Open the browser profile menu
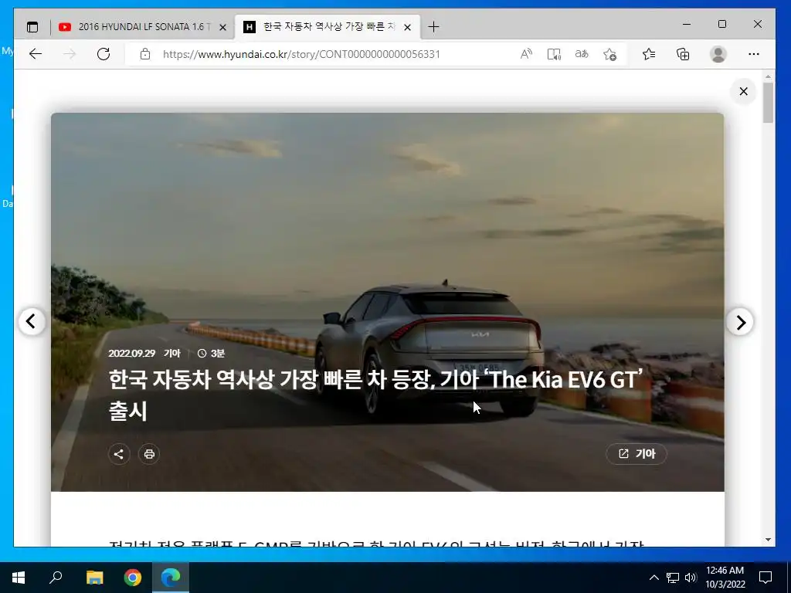 pyautogui.click(x=718, y=54)
